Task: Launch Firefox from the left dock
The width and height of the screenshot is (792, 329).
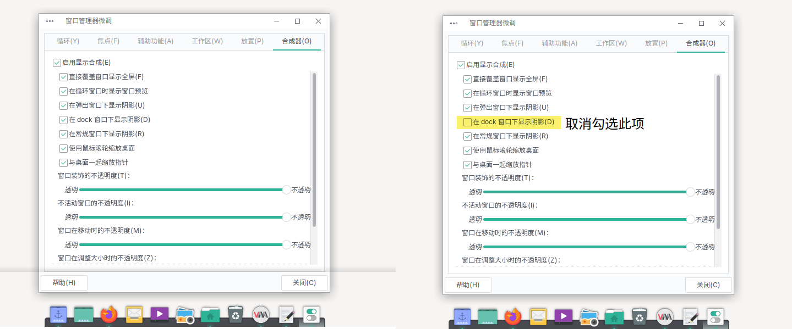Action: 109,314
